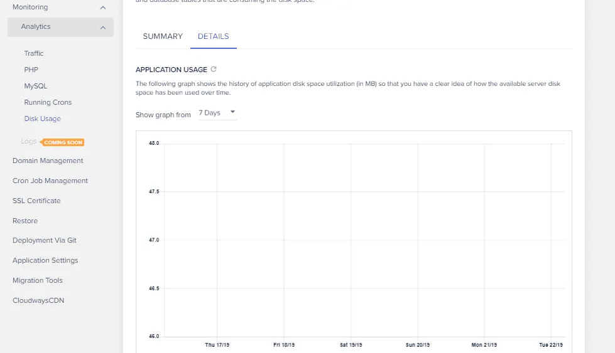Click the Sat 19/19 axis label
This screenshot has width=615, height=353.
pyautogui.click(x=351, y=345)
